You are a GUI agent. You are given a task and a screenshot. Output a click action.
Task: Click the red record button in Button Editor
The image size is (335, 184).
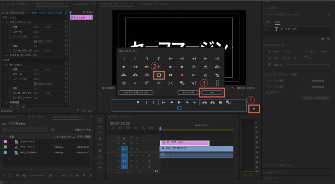(182, 75)
